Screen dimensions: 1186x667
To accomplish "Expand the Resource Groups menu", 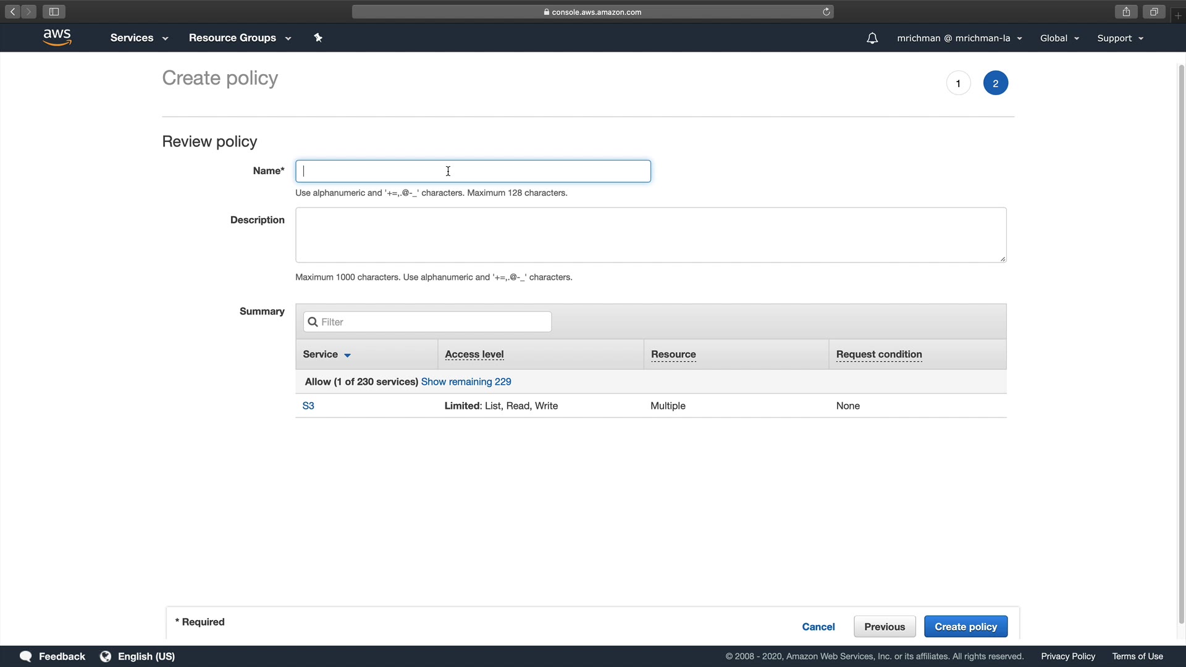I will click(x=240, y=38).
